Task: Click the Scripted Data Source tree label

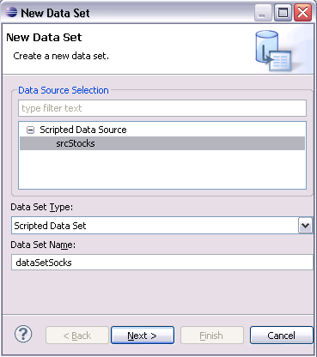Action: (x=83, y=130)
